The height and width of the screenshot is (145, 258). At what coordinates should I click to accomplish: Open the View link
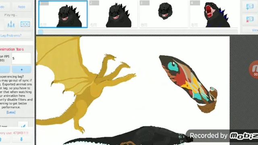click(x=255, y=30)
